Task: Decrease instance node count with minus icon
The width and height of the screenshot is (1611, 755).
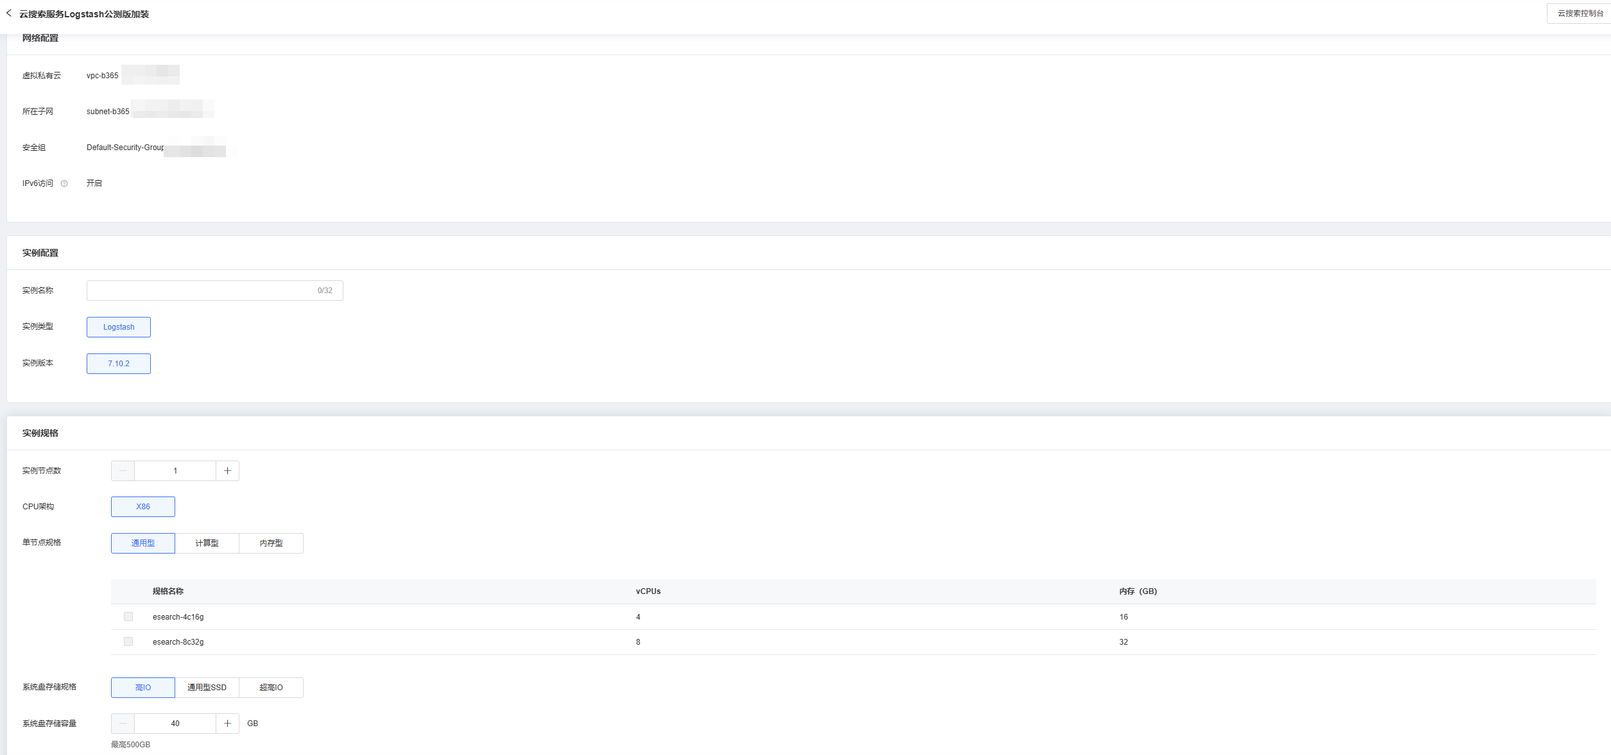Action: pyautogui.click(x=123, y=471)
